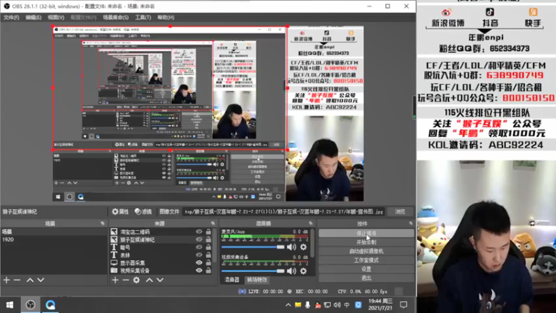Lock the 视频采集设备 source
556x313 pixels.
click(x=208, y=271)
